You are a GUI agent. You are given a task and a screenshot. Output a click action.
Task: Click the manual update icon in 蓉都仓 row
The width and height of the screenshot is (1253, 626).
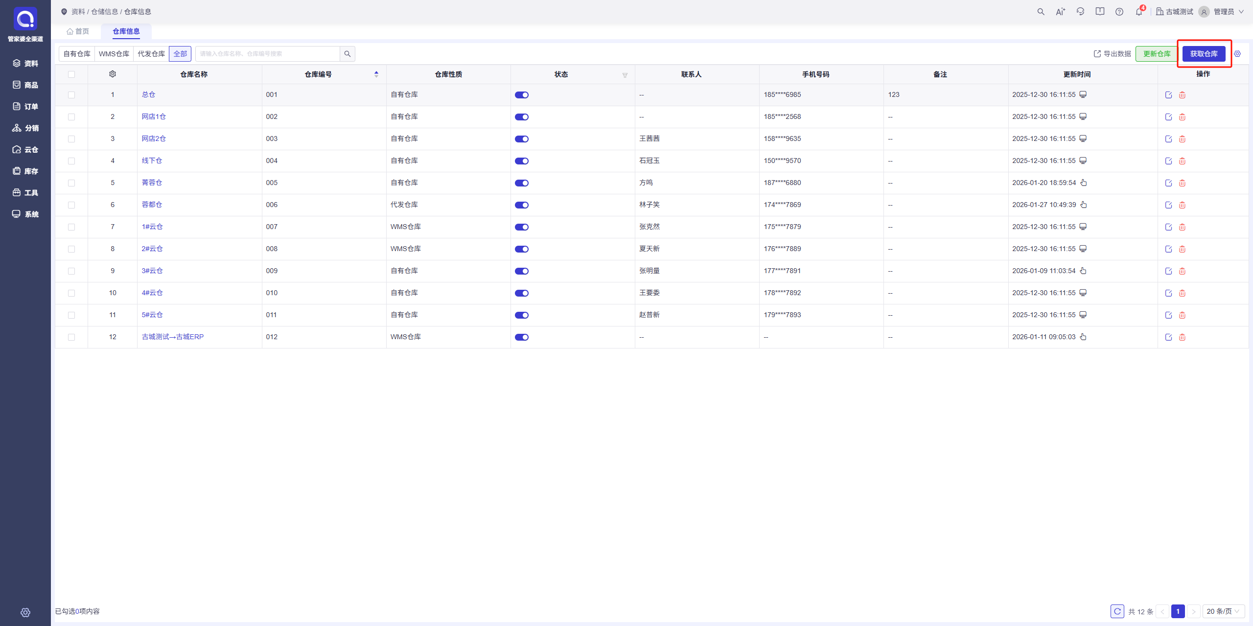click(x=1084, y=205)
